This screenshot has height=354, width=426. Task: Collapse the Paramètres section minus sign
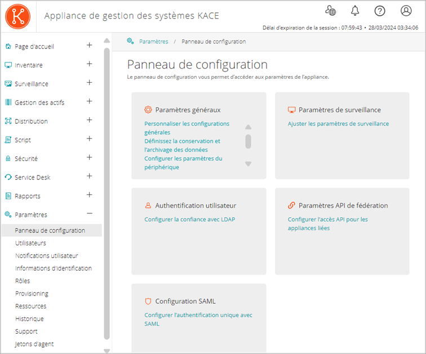pos(89,214)
